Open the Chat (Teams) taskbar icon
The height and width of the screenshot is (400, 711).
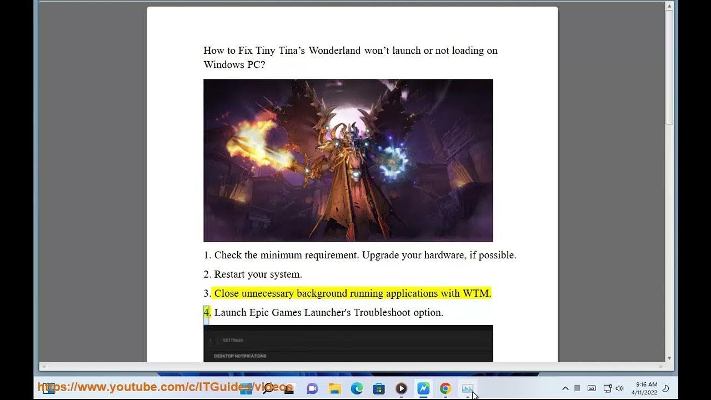point(312,388)
